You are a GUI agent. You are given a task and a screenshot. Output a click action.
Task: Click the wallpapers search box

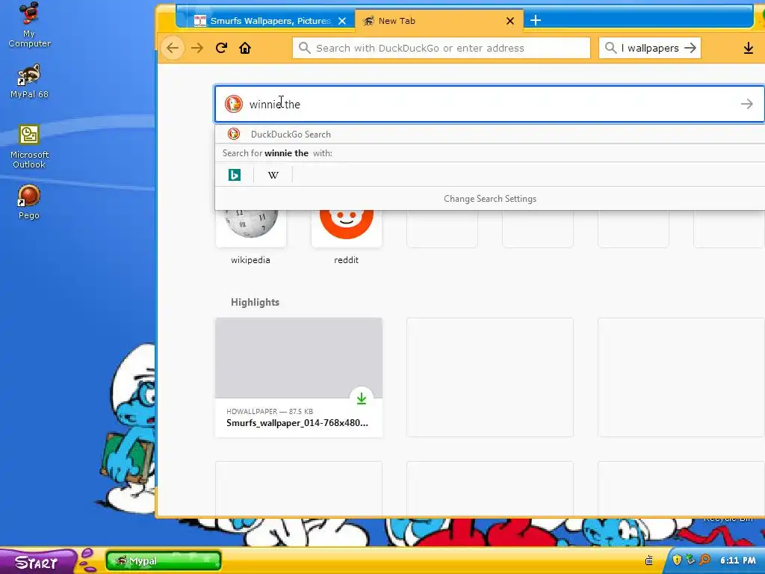[x=650, y=48]
